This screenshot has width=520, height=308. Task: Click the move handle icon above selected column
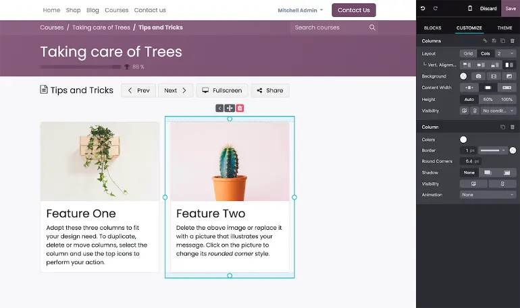[230, 108]
